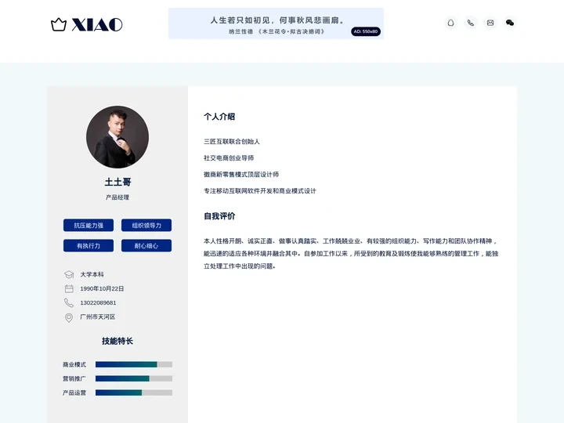Click the line 社交电商创业导师
The height and width of the screenshot is (423, 564).
pos(229,158)
